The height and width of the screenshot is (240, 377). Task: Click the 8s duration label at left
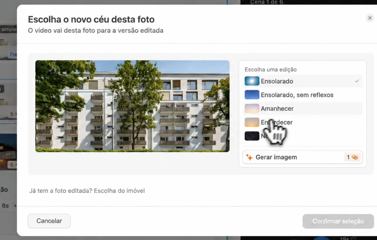(5, 206)
